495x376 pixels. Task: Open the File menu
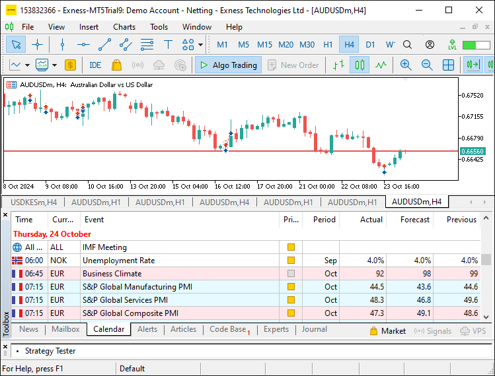[x=28, y=27]
